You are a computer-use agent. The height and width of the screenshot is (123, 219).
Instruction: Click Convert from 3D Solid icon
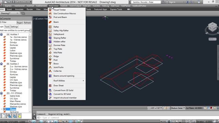(50, 90)
